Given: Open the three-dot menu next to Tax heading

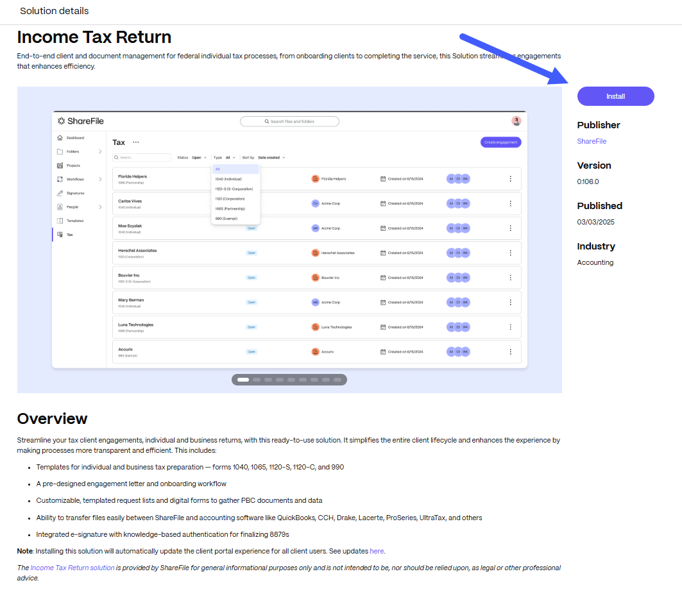Looking at the screenshot, I should pyautogui.click(x=136, y=142).
